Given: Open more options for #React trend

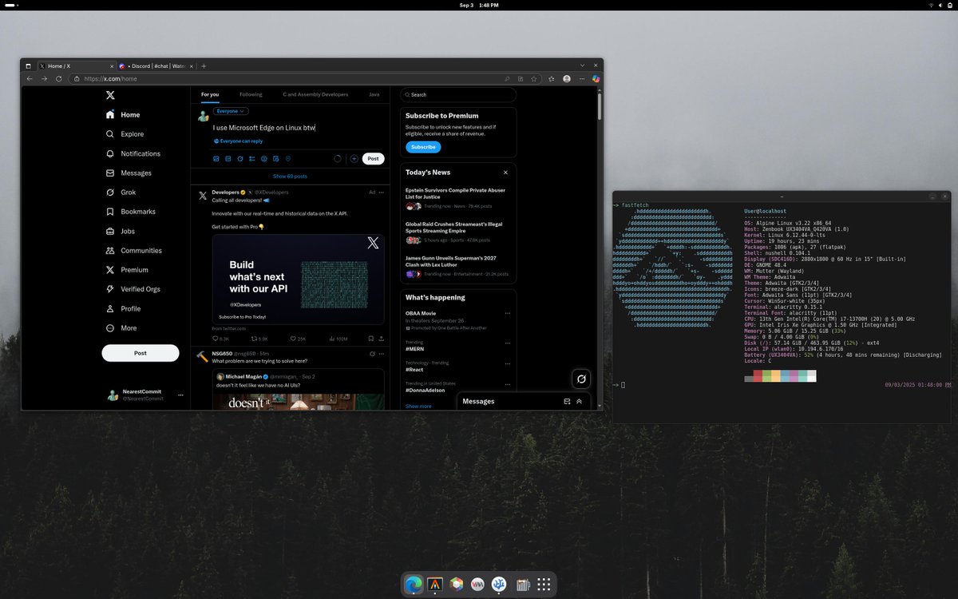Looking at the screenshot, I should (x=506, y=363).
